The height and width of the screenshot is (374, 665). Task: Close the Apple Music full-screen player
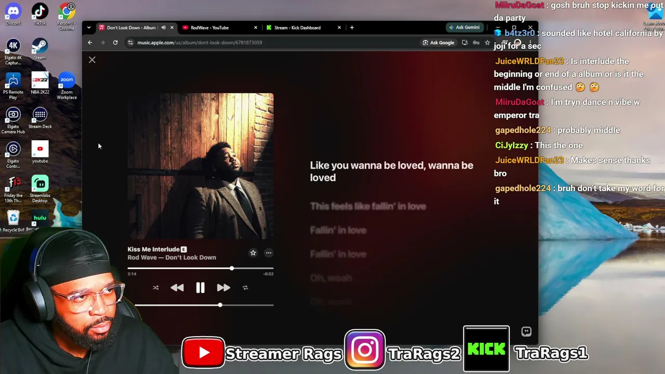click(92, 60)
